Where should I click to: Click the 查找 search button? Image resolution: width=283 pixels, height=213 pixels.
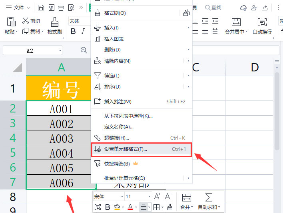213,8
